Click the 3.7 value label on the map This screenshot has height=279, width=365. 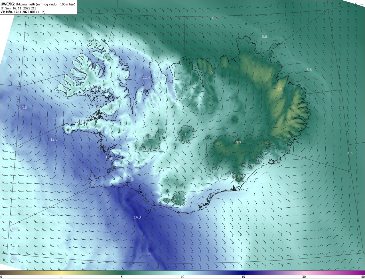[x=239, y=143]
